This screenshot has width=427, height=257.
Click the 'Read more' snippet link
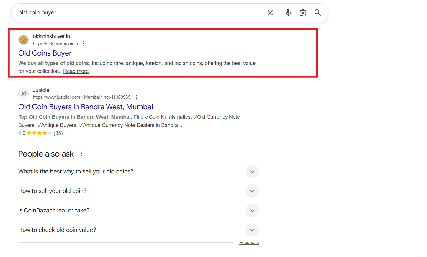click(76, 71)
